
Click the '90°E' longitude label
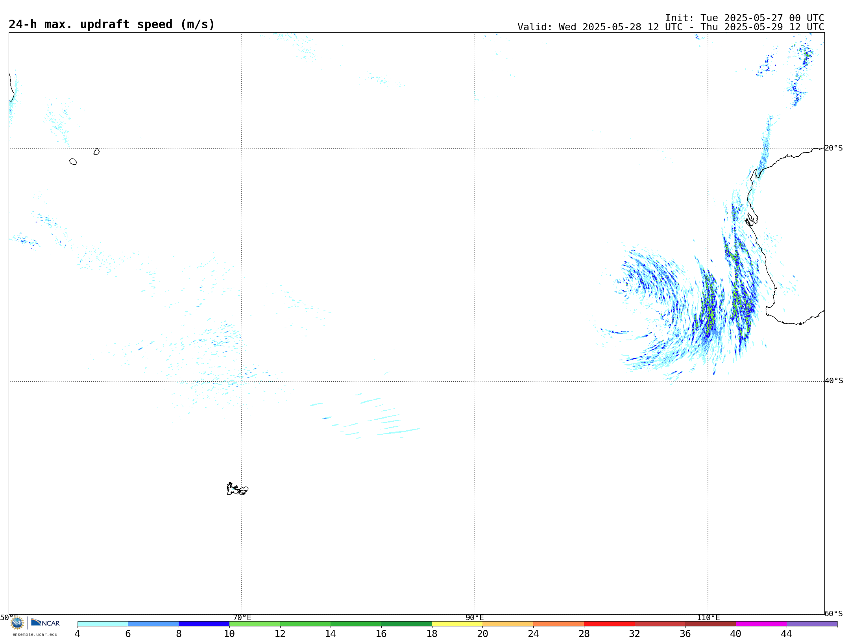point(475,618)
